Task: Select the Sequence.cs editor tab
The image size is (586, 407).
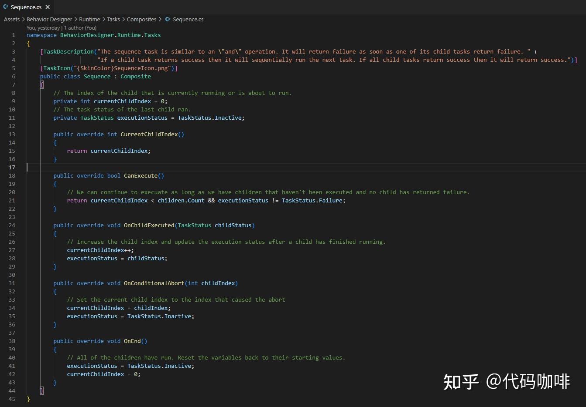Action: tap(27, 7)
